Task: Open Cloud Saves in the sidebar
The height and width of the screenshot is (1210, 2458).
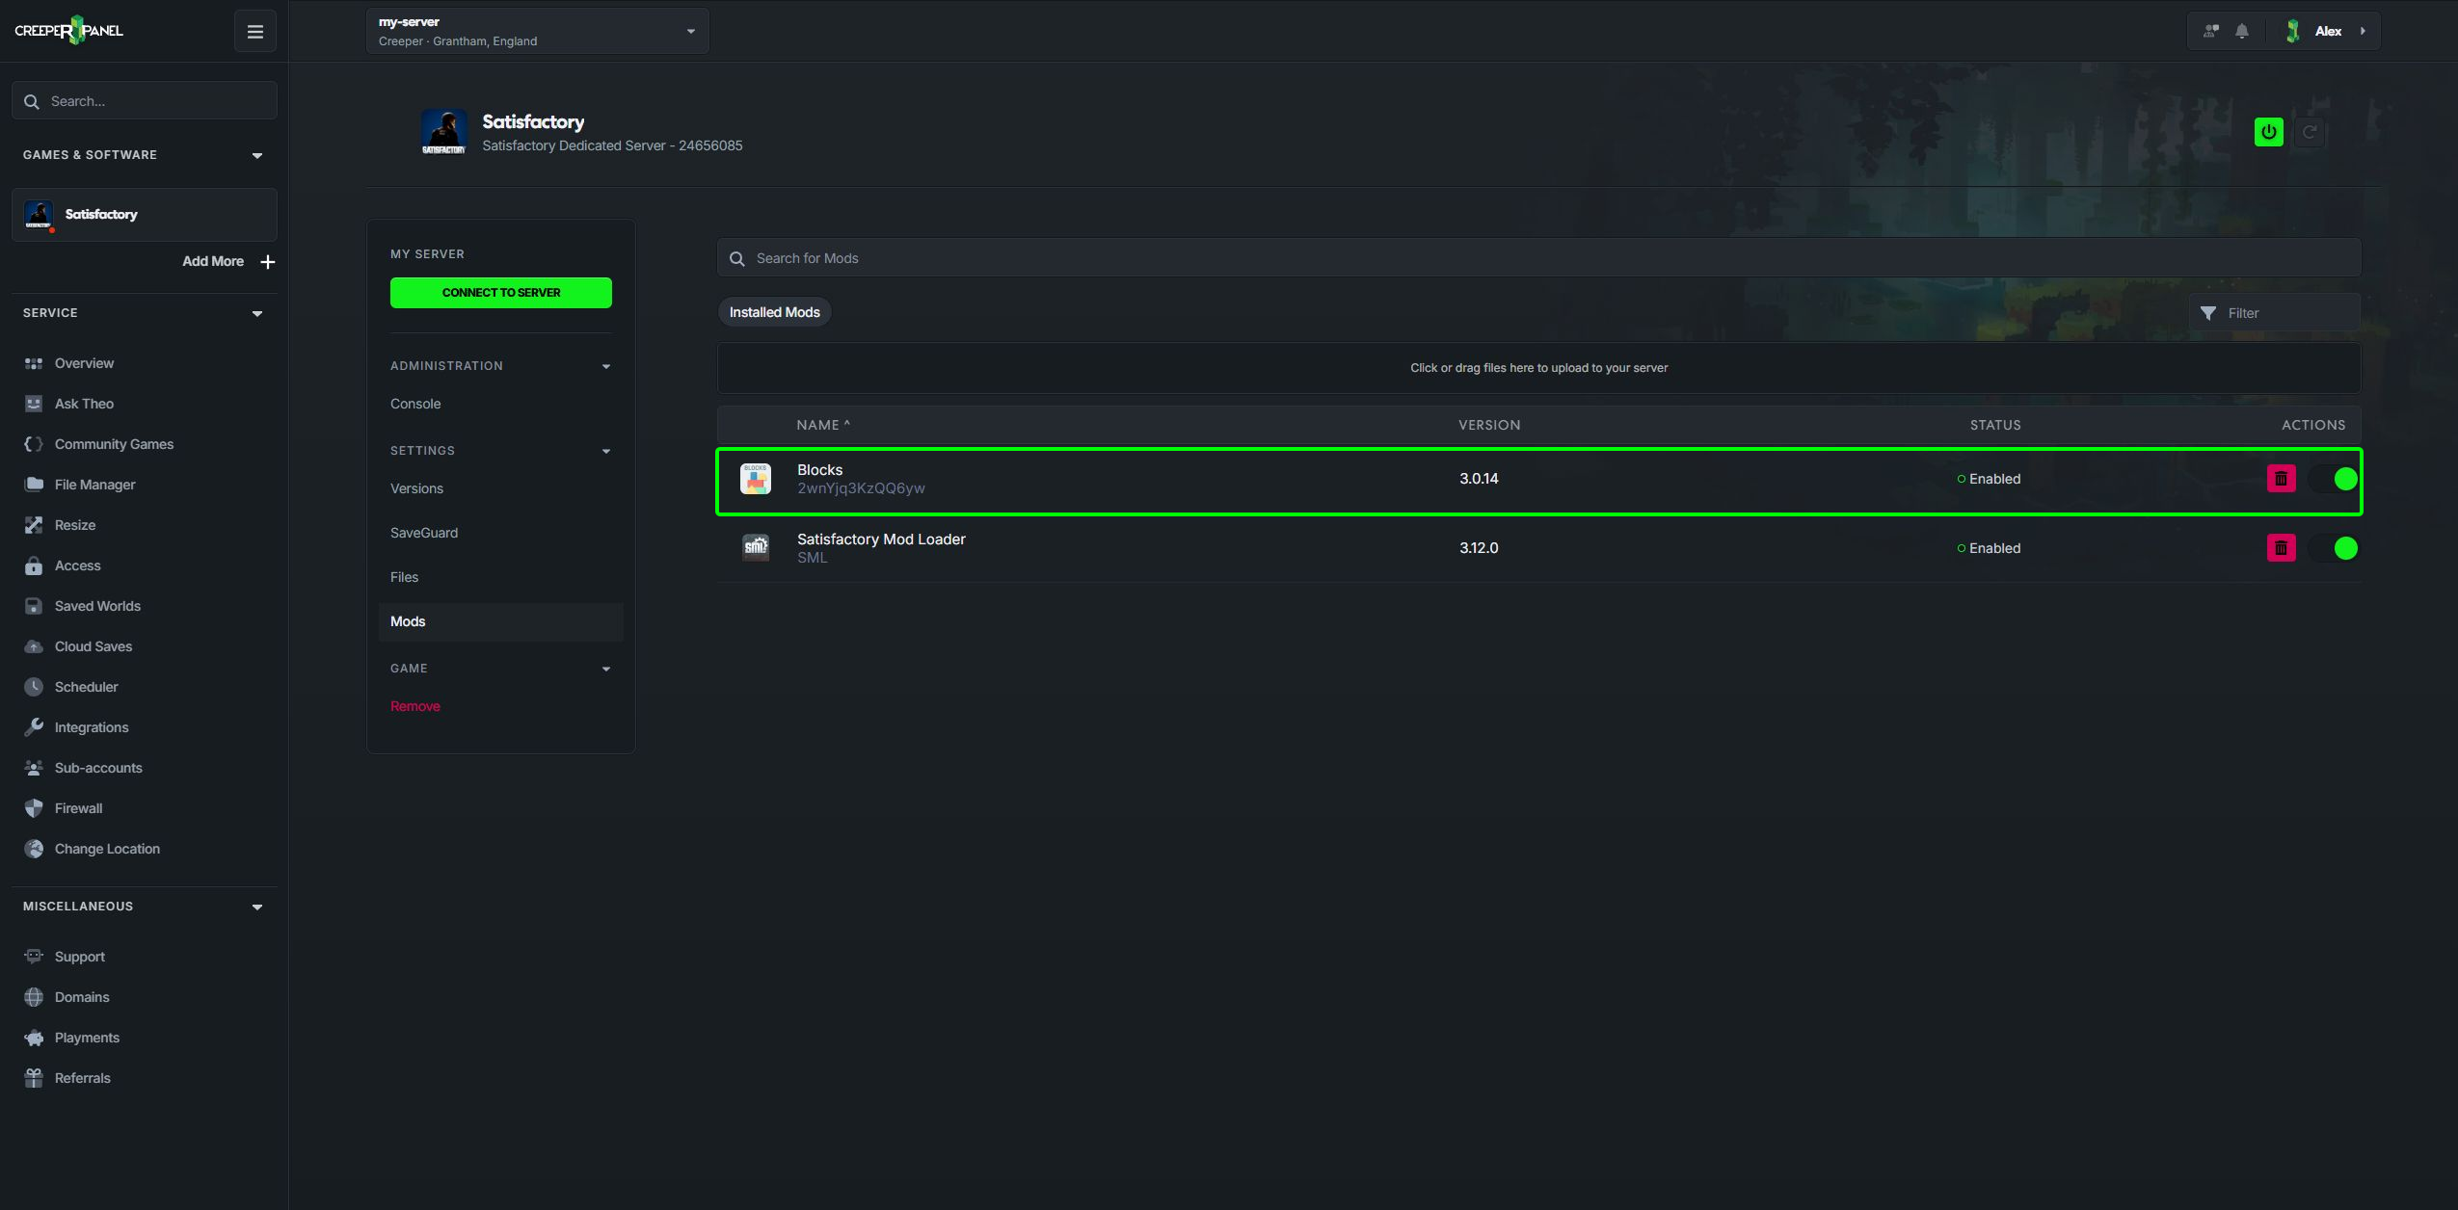Action: 94,646
